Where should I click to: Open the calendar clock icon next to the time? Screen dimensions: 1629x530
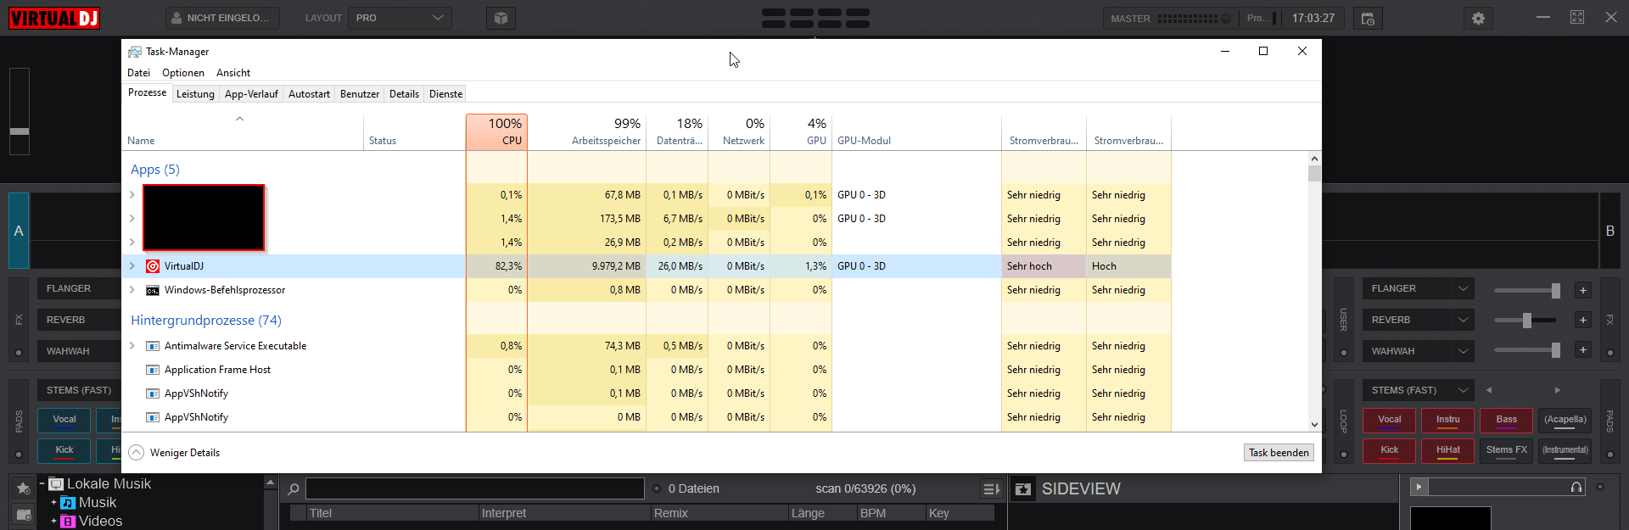point(1368,18)
